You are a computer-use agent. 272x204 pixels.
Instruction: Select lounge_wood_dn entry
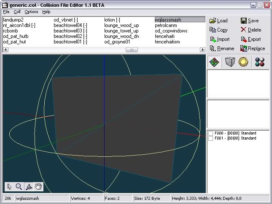click(x=121, y=36)
